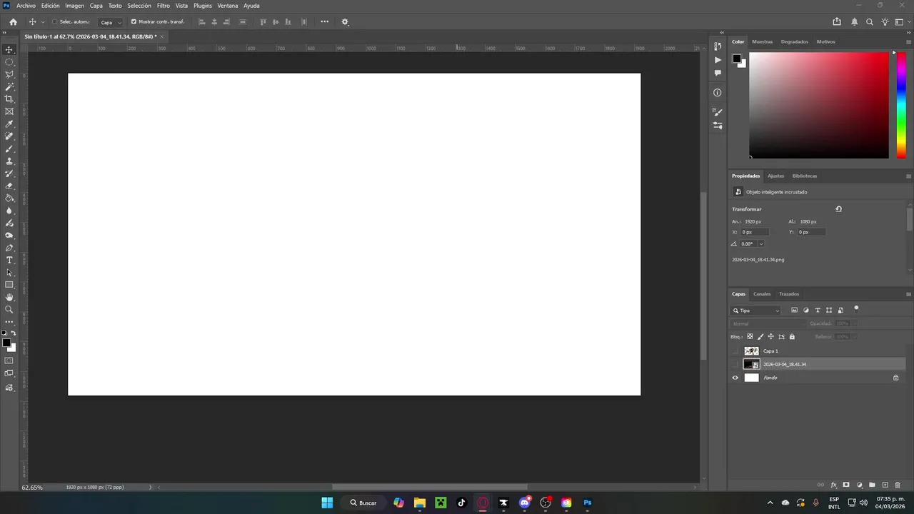
Task: Select the Paint Bucket tool
Action: pos(9,198)
